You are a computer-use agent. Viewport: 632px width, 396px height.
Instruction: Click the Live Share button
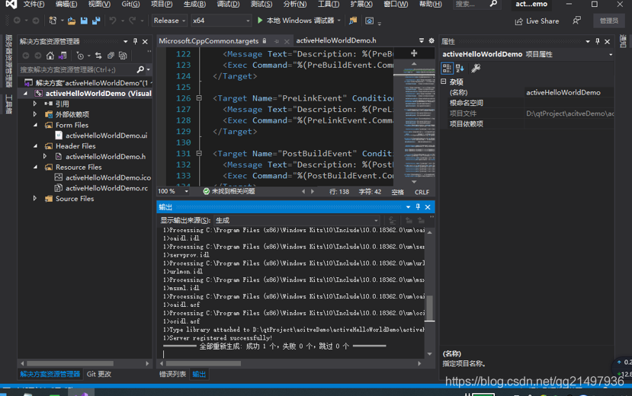(x=537, y=21)
